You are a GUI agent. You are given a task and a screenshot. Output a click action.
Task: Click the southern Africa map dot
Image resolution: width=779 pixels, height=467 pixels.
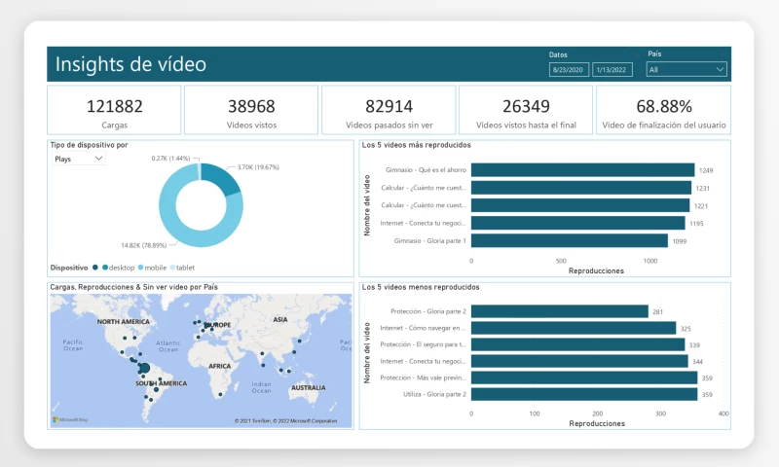coord(220,395)
